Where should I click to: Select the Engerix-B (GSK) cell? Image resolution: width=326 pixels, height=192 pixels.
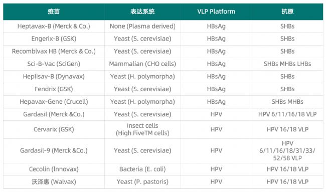[54, 39]
